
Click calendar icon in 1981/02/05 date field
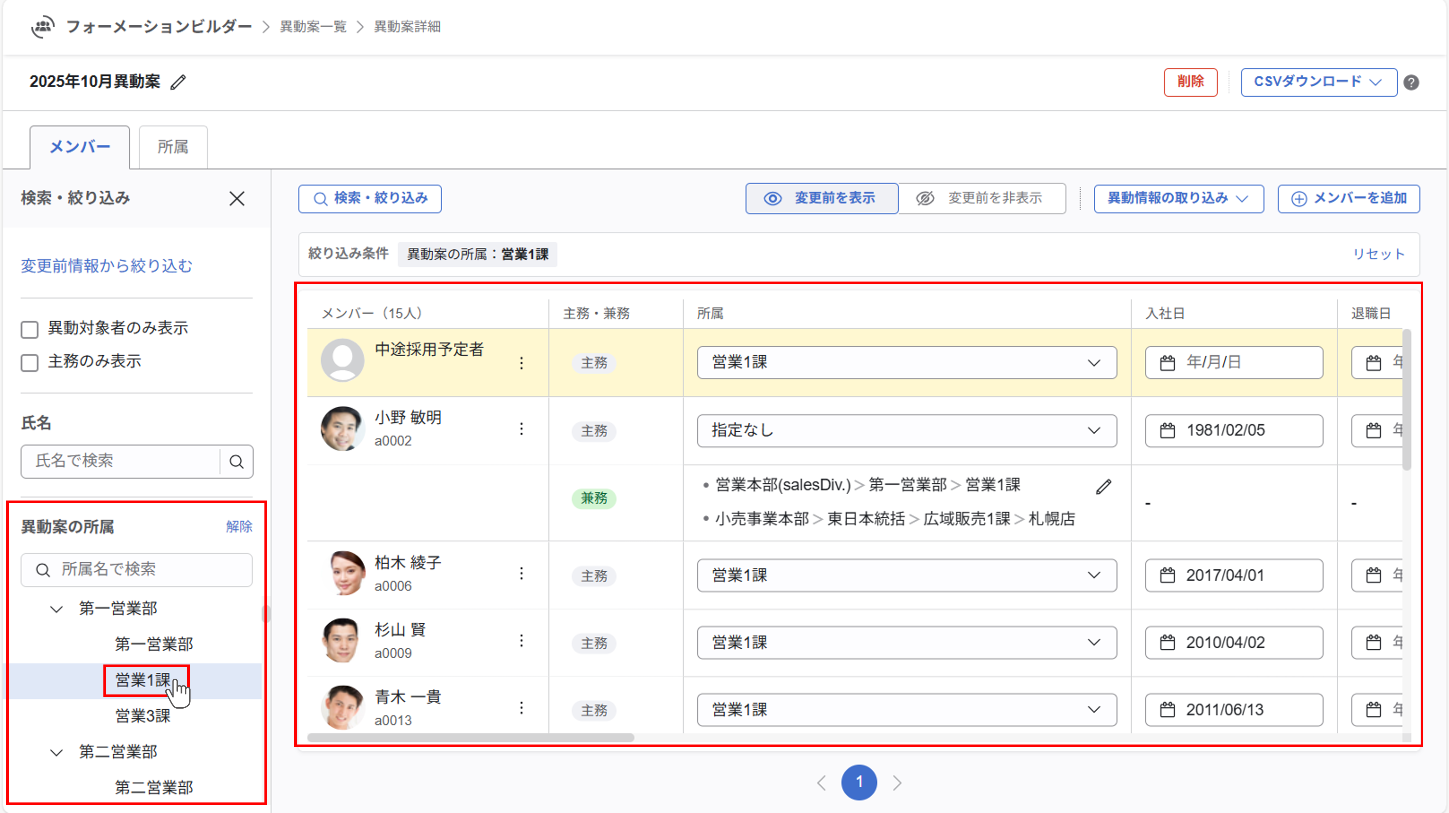click(x=1167, y=431)
